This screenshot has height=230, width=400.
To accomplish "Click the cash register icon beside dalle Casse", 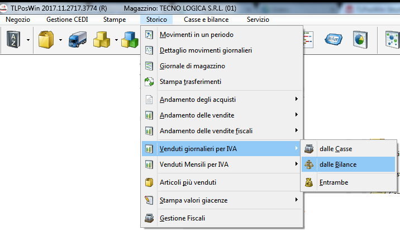I will pos(308,148).
